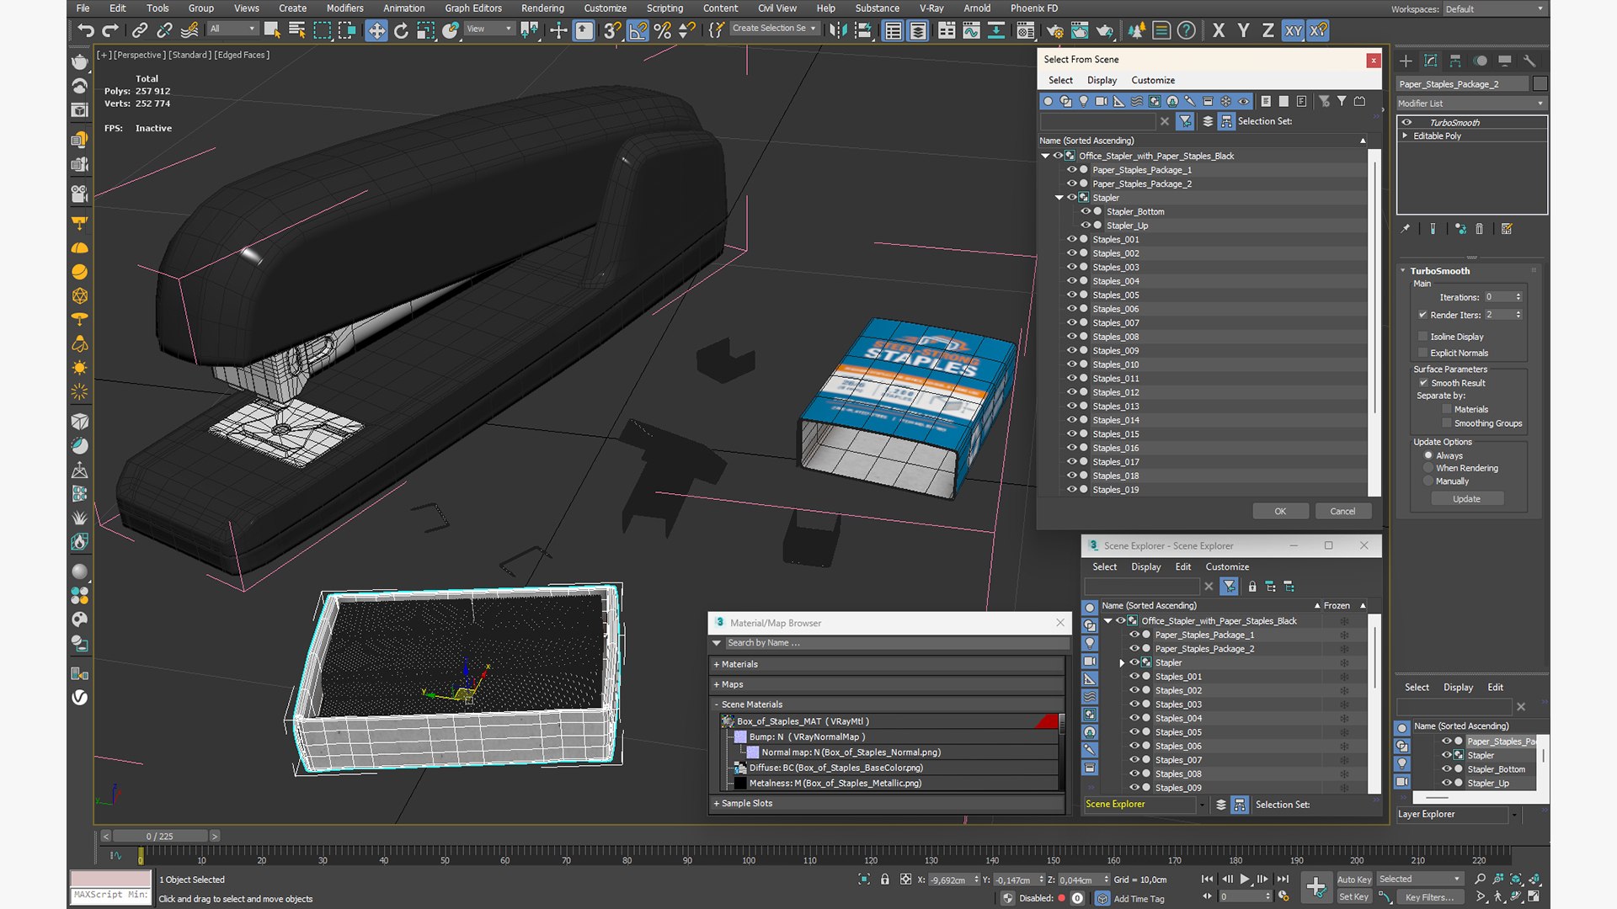1617x909 pixels.
Task: Toggle the Render Iters checkbox
Action: 1423,315
